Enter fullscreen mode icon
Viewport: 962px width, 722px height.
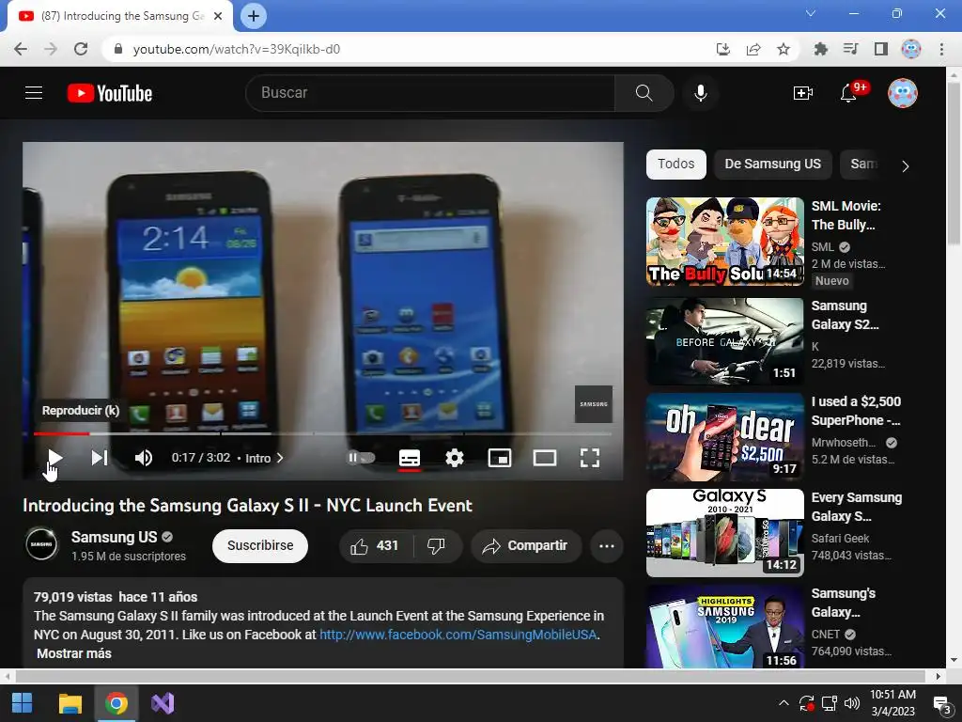590,458
